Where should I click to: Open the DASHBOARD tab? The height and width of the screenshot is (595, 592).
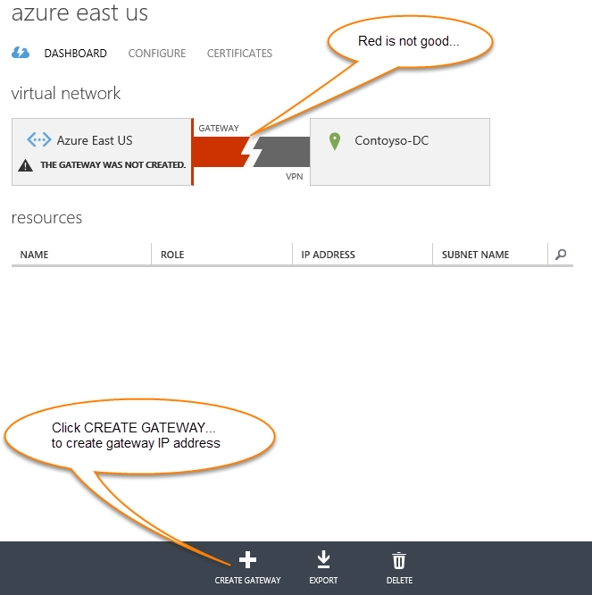76,54
